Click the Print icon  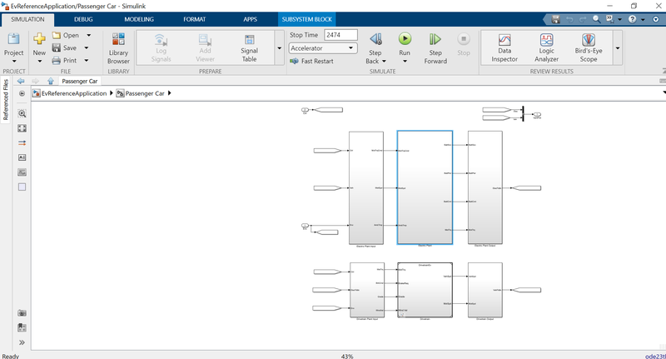56,61
